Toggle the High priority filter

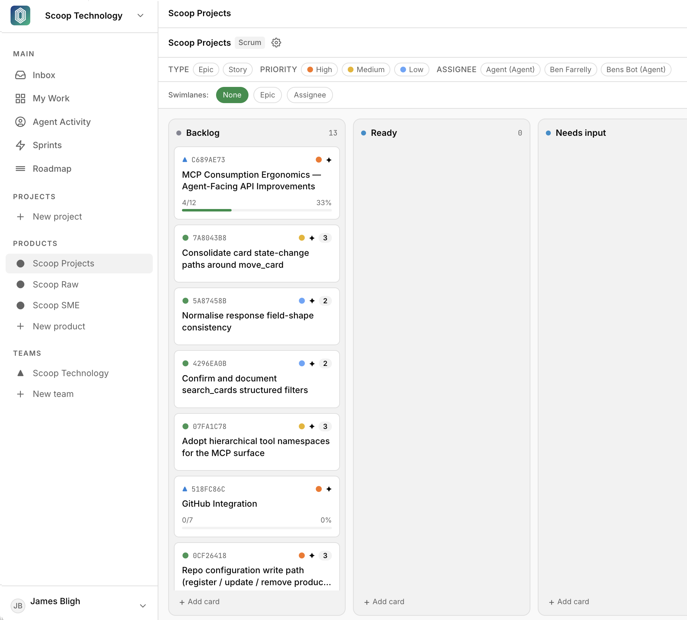(x=319, y=70)
